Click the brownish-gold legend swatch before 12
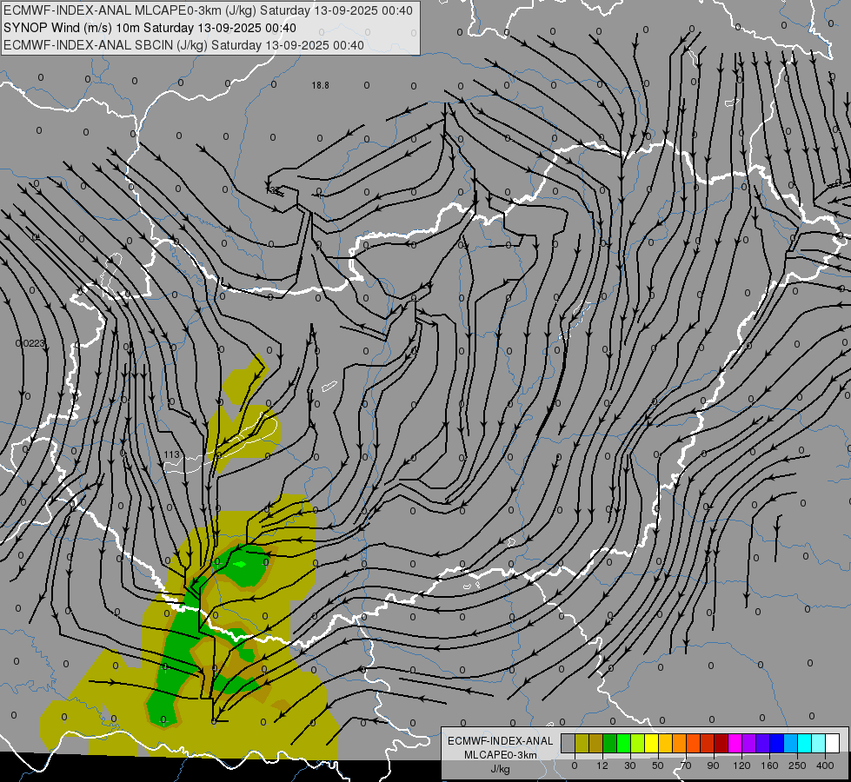Viewport: 851px width, 782px height. [x=596, y=743]
